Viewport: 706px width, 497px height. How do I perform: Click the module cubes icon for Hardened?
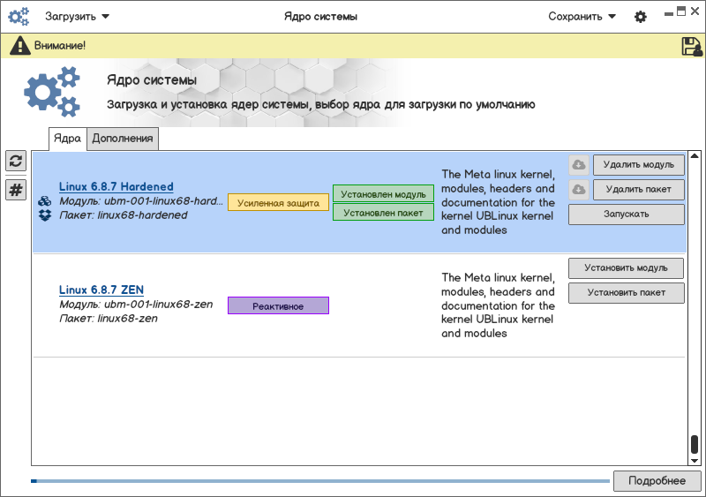point(44,201)
